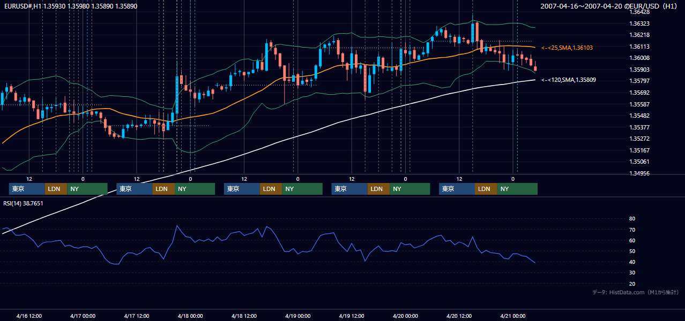The height and width of the screenshot is (321, 685).
Task: Select the 4/18 00:00 time axis label
Action: click(x=190, y=316)
